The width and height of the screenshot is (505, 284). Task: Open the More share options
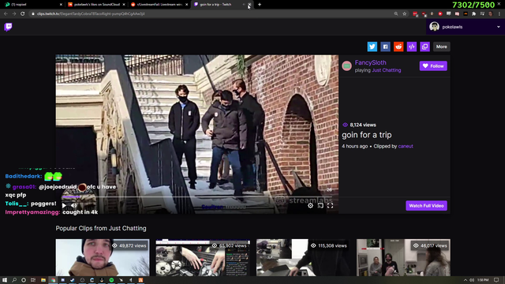[x=442, y=47]
